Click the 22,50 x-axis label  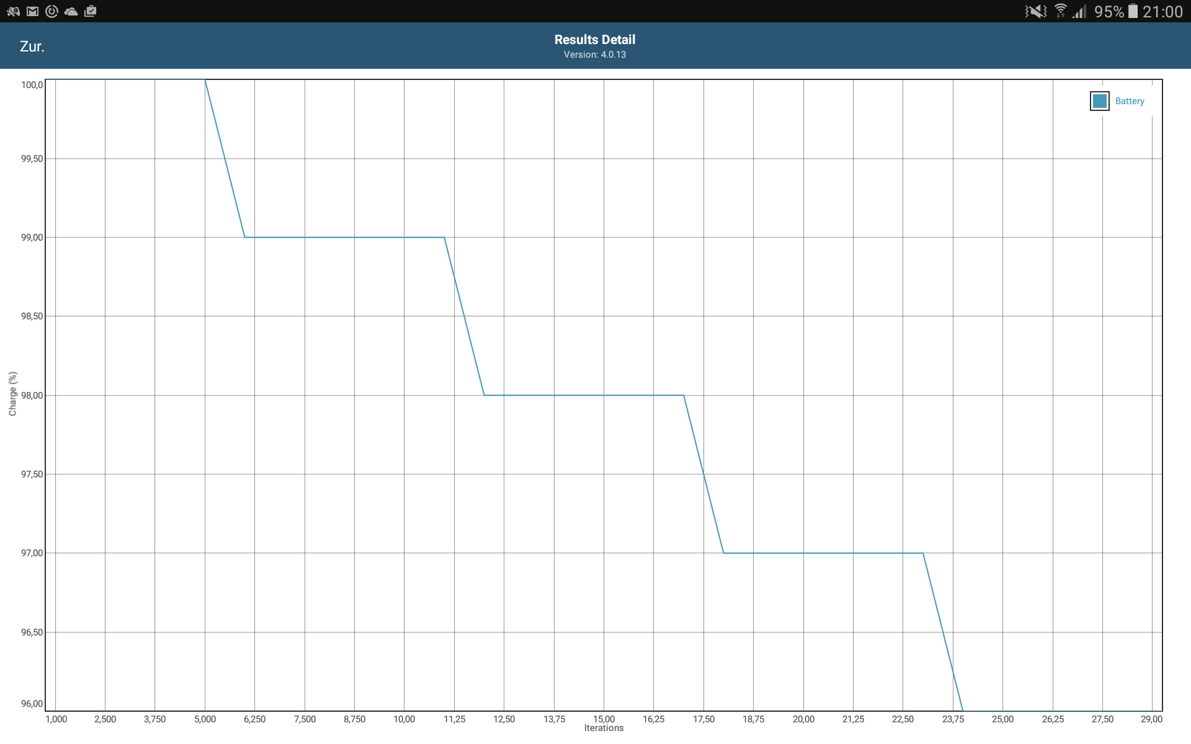point(903,719)
